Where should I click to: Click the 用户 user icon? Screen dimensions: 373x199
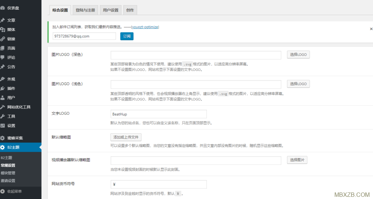pos(3,97)
